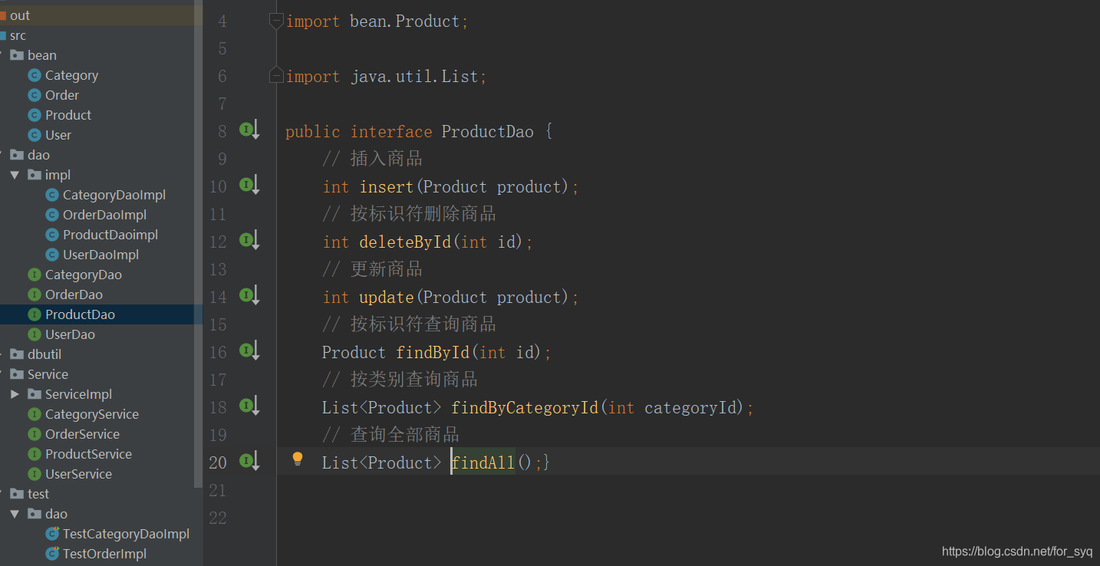This screenshot has height=566, width=1100.
Task: Click the implemented-method gutter icon on line 10
Action: point(250,186)
